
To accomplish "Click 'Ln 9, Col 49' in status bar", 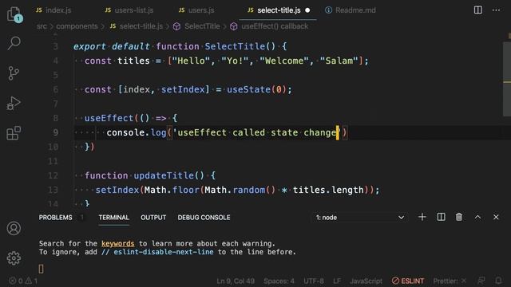I will [x=236, y=281].
